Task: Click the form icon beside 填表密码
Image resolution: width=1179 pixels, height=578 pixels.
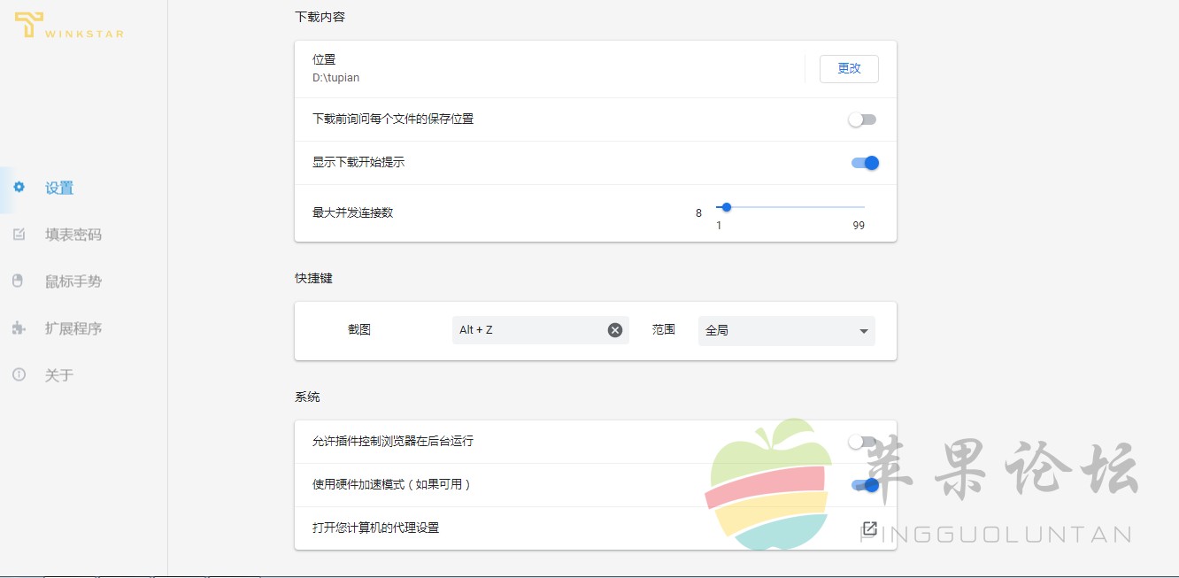Action: coord(19,234)
